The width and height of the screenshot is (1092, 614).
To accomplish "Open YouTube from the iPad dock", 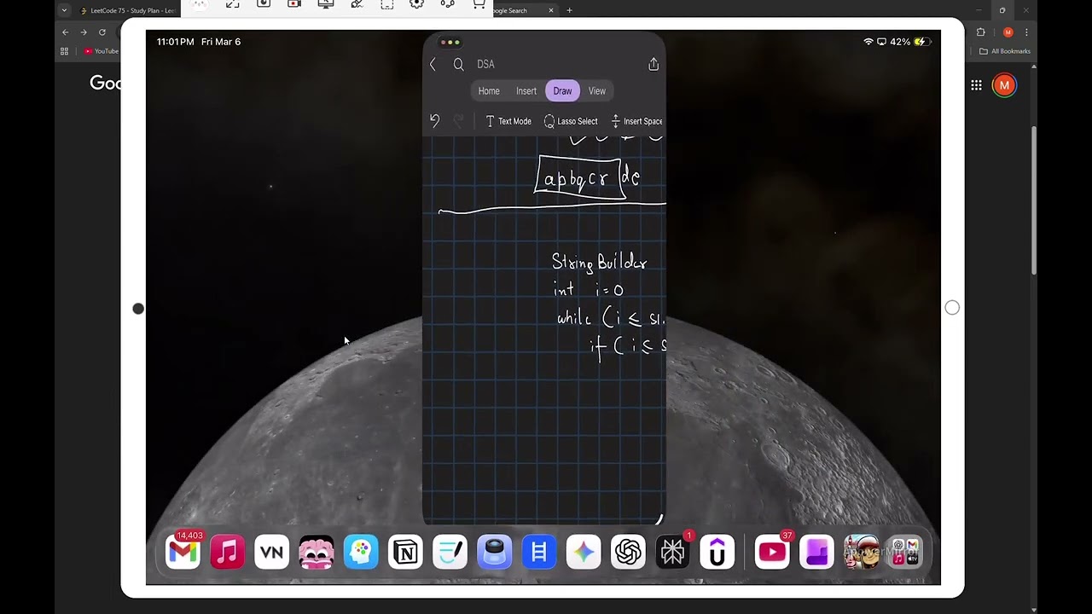I will point(772,552).
